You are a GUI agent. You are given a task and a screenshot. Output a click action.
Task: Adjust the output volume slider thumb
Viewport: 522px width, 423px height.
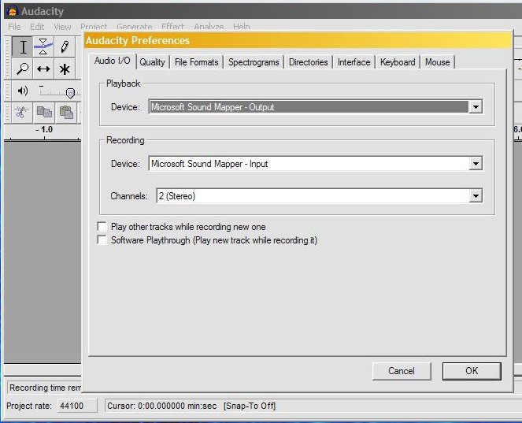[x=70, y=93]
